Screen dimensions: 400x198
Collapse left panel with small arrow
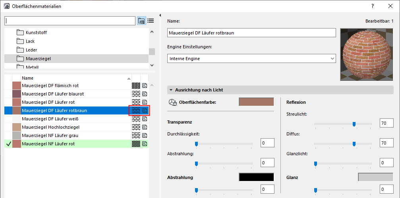(x=160, y=15)
